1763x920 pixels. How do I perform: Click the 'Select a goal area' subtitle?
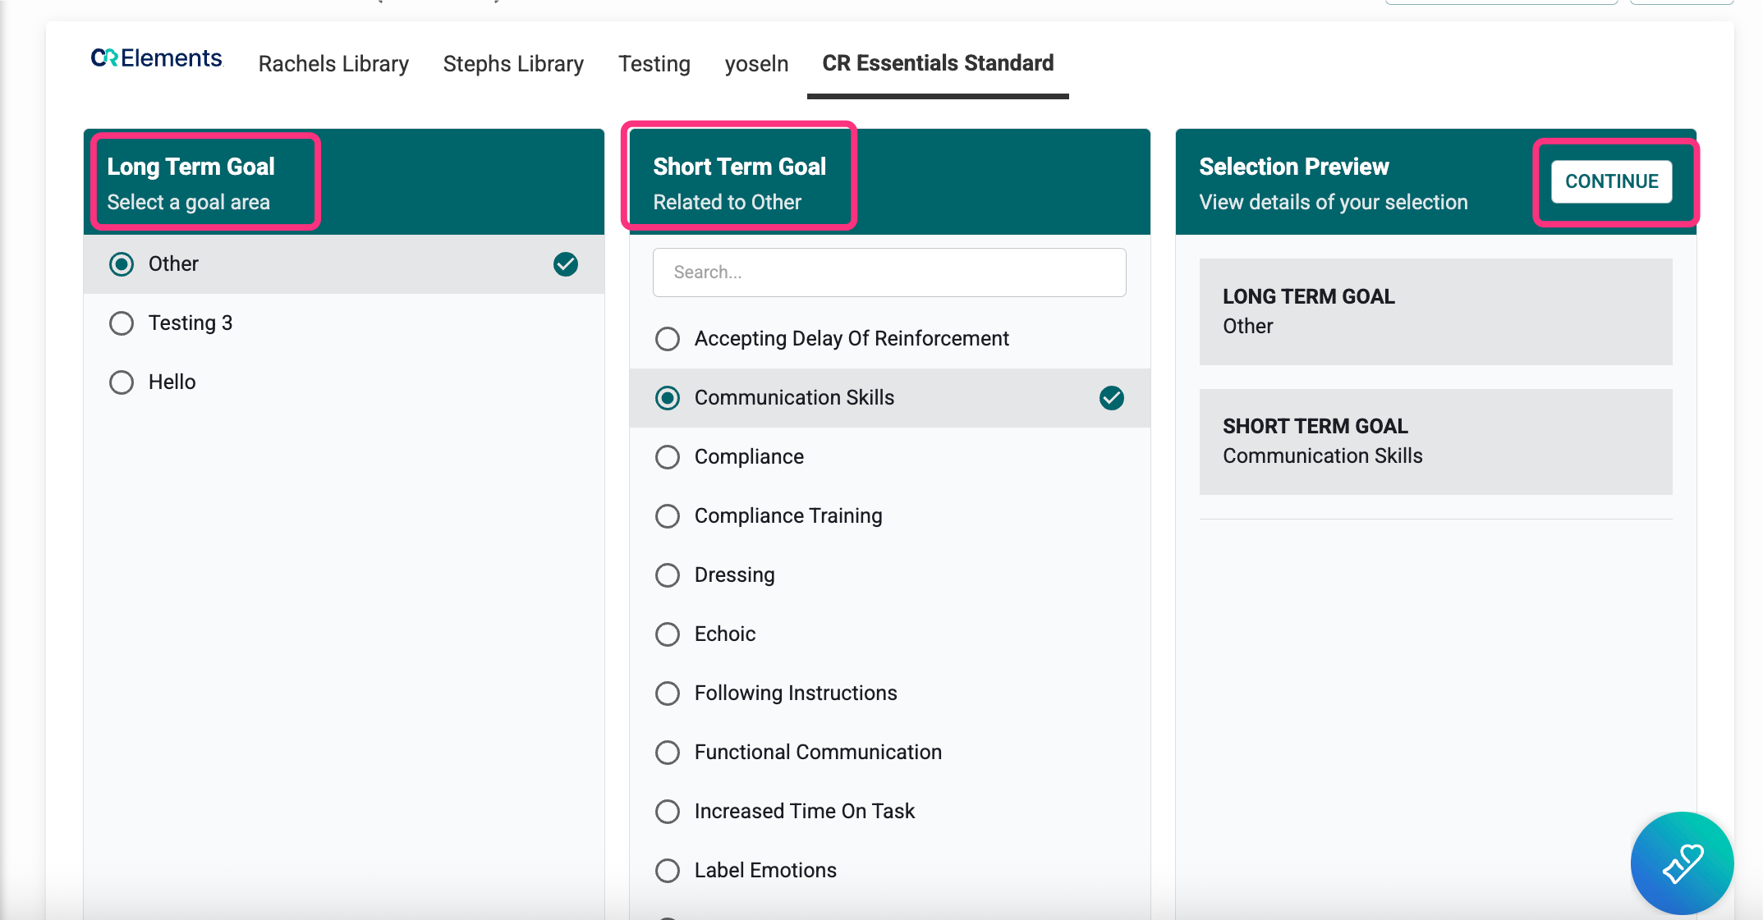tap(189, 203)
